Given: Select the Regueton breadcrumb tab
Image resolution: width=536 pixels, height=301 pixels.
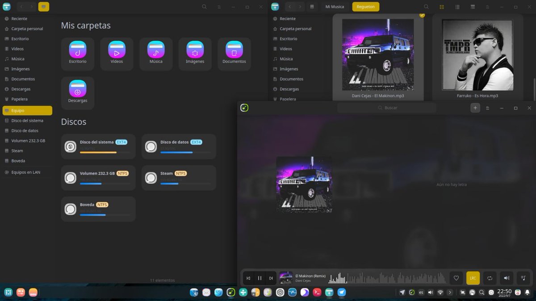Looking at the screenshot, I should (x=365, y=7).
